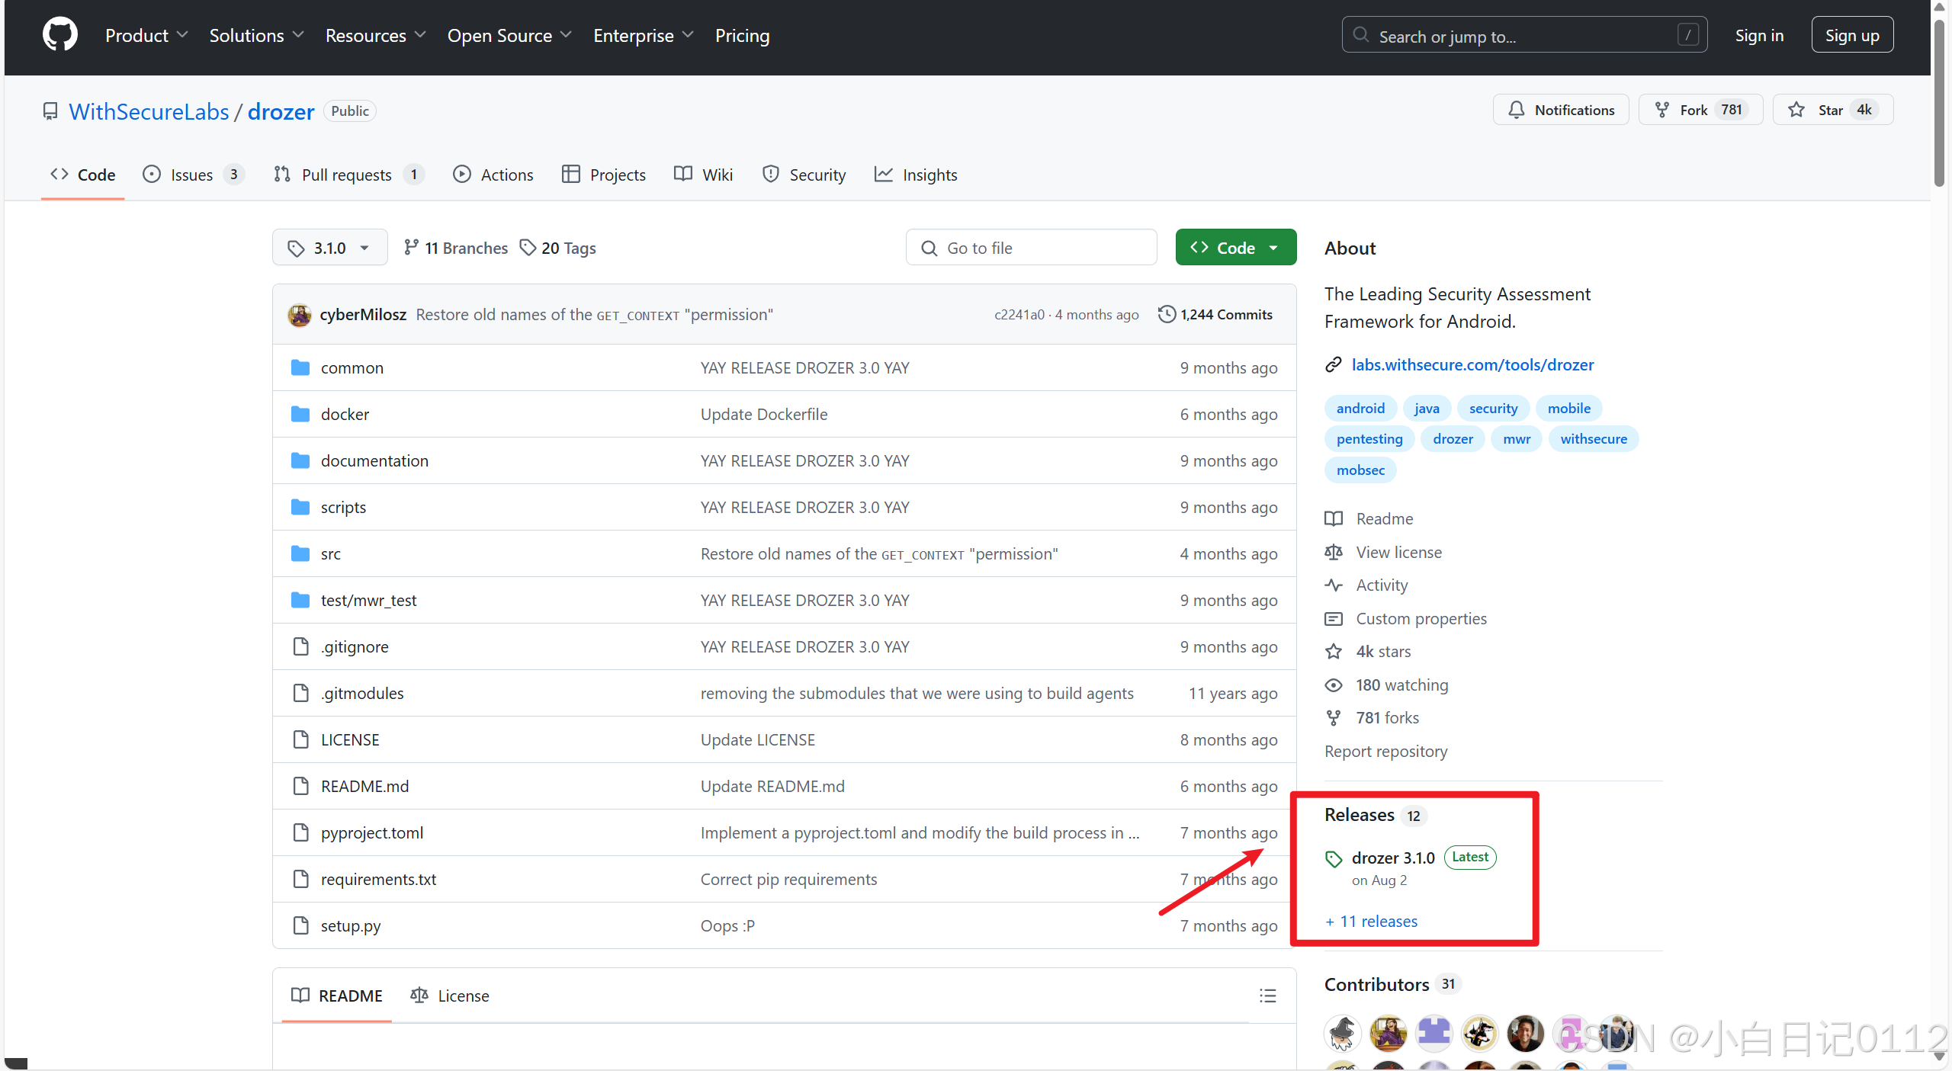1952x1071 pixels.
Task: Open the README outline list icon
Action: pyautogui.click(x=1267, y=996)
